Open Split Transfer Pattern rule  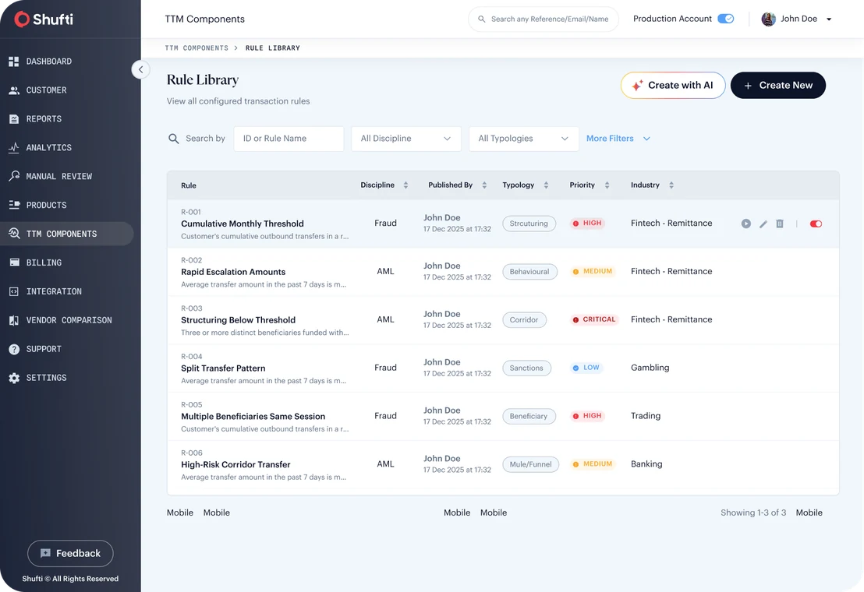[x=223, y=368]
